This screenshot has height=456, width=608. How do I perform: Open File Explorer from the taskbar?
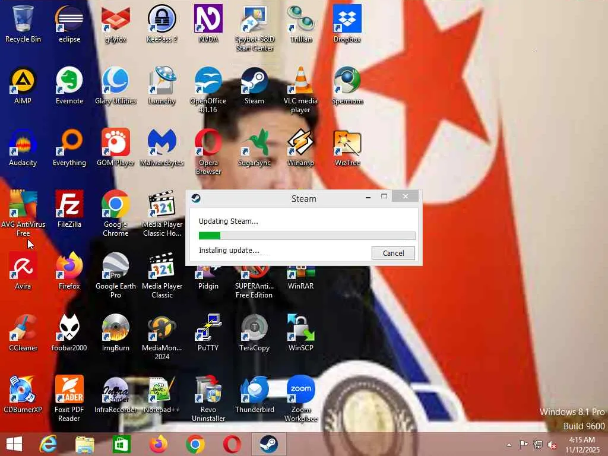(84, 444)
